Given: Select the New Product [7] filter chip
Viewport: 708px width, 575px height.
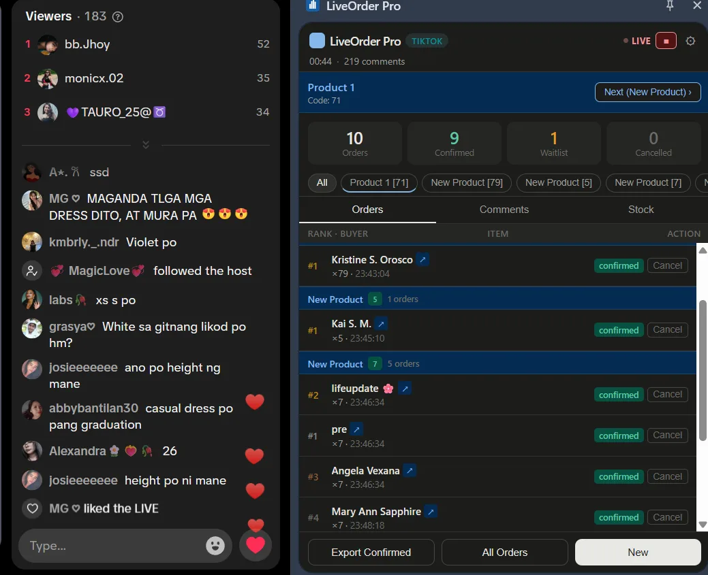Looking at the screenshot, I should tap(648, 182).
